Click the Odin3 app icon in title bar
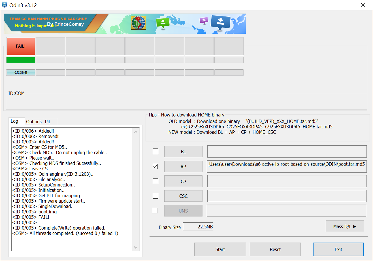This screenshot has height=261, width=373. (5, 5)
